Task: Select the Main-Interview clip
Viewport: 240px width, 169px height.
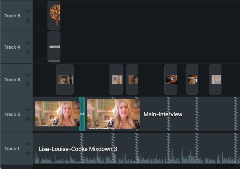Action: 163,114
